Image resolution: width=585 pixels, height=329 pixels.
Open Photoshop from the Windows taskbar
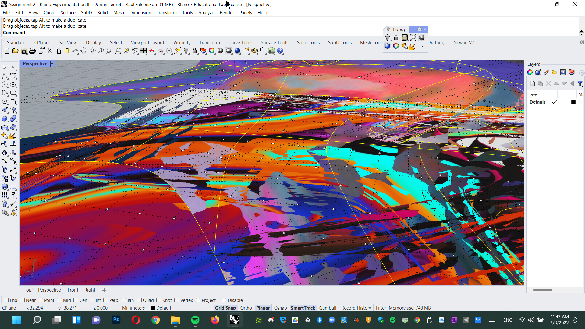pos(116,320)
